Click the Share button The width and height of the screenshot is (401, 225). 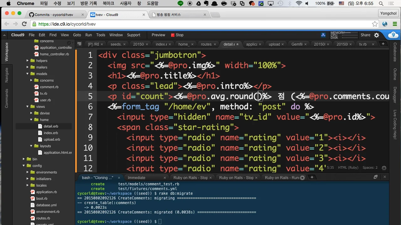pos(365,35)
